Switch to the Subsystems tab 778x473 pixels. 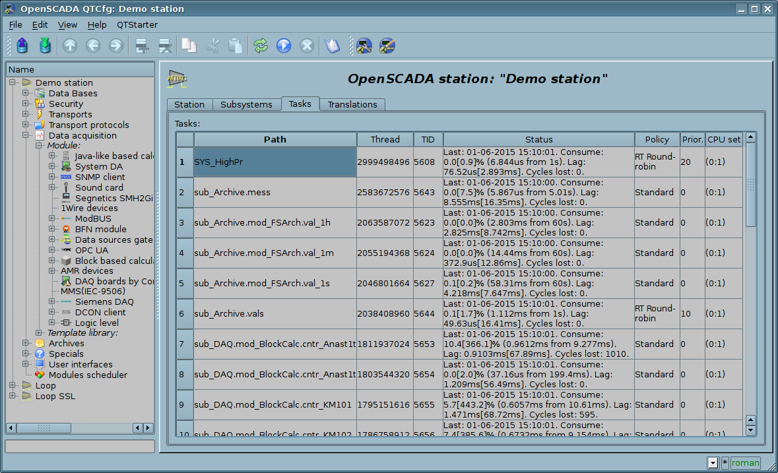246,104
